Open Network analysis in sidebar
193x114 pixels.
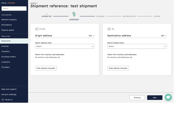(9, 20)
